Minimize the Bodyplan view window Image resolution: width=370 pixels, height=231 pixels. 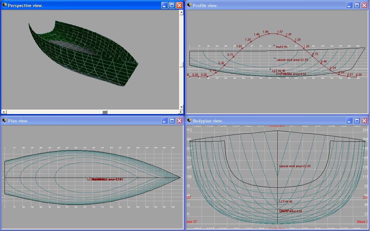click(x=349, y=121)
